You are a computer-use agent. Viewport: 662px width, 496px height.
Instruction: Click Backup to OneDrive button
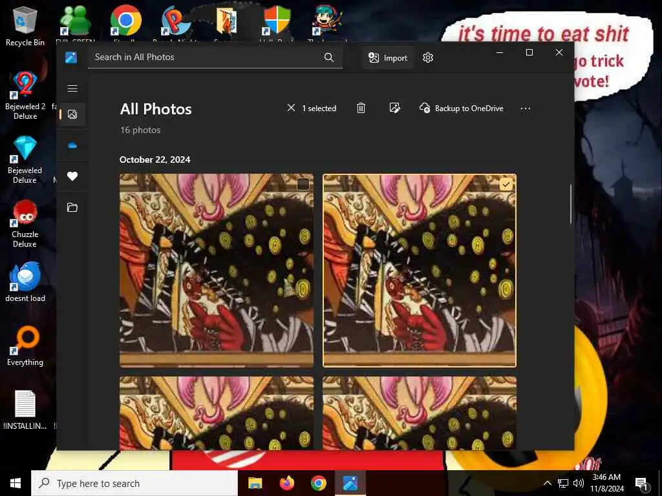[462, 108]
